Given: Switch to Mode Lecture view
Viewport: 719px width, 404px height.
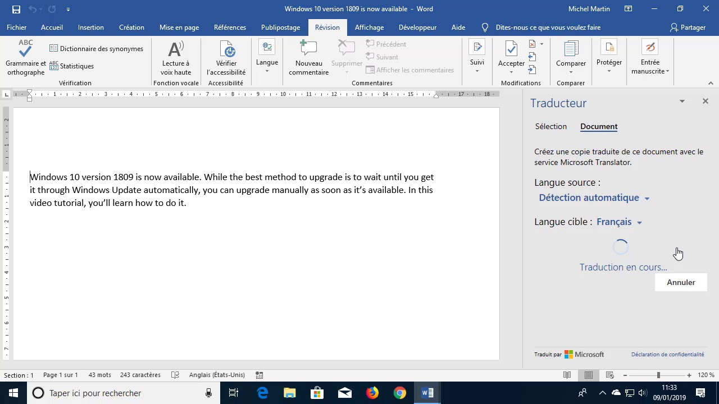Looking at the screenshot, I should 567,375.
